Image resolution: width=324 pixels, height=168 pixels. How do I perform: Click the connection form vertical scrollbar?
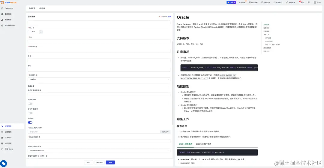(172, 83)
